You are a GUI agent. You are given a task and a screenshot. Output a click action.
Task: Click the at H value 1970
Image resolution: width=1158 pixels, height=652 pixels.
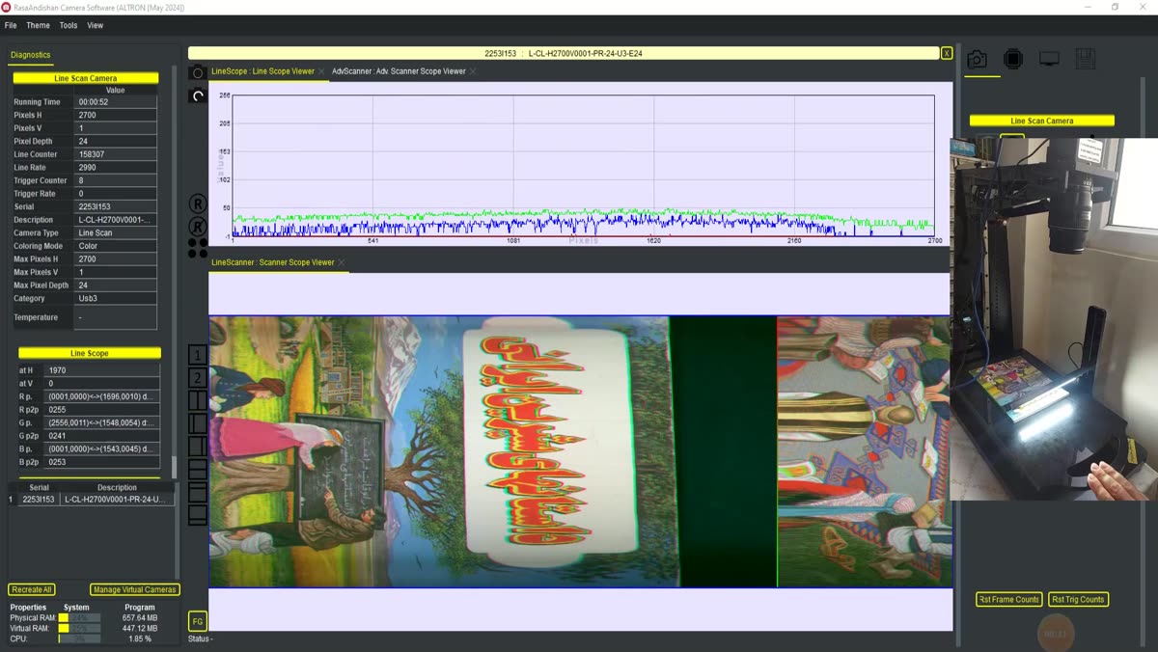102,370
